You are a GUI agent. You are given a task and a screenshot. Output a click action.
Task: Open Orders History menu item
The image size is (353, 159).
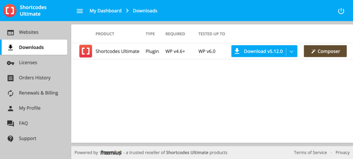tap(34, 78)
